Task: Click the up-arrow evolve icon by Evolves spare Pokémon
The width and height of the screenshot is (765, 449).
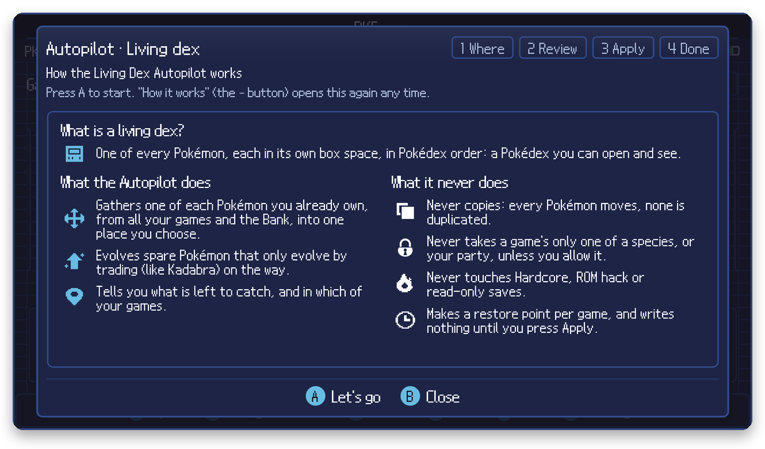Action: coord(74,262)
